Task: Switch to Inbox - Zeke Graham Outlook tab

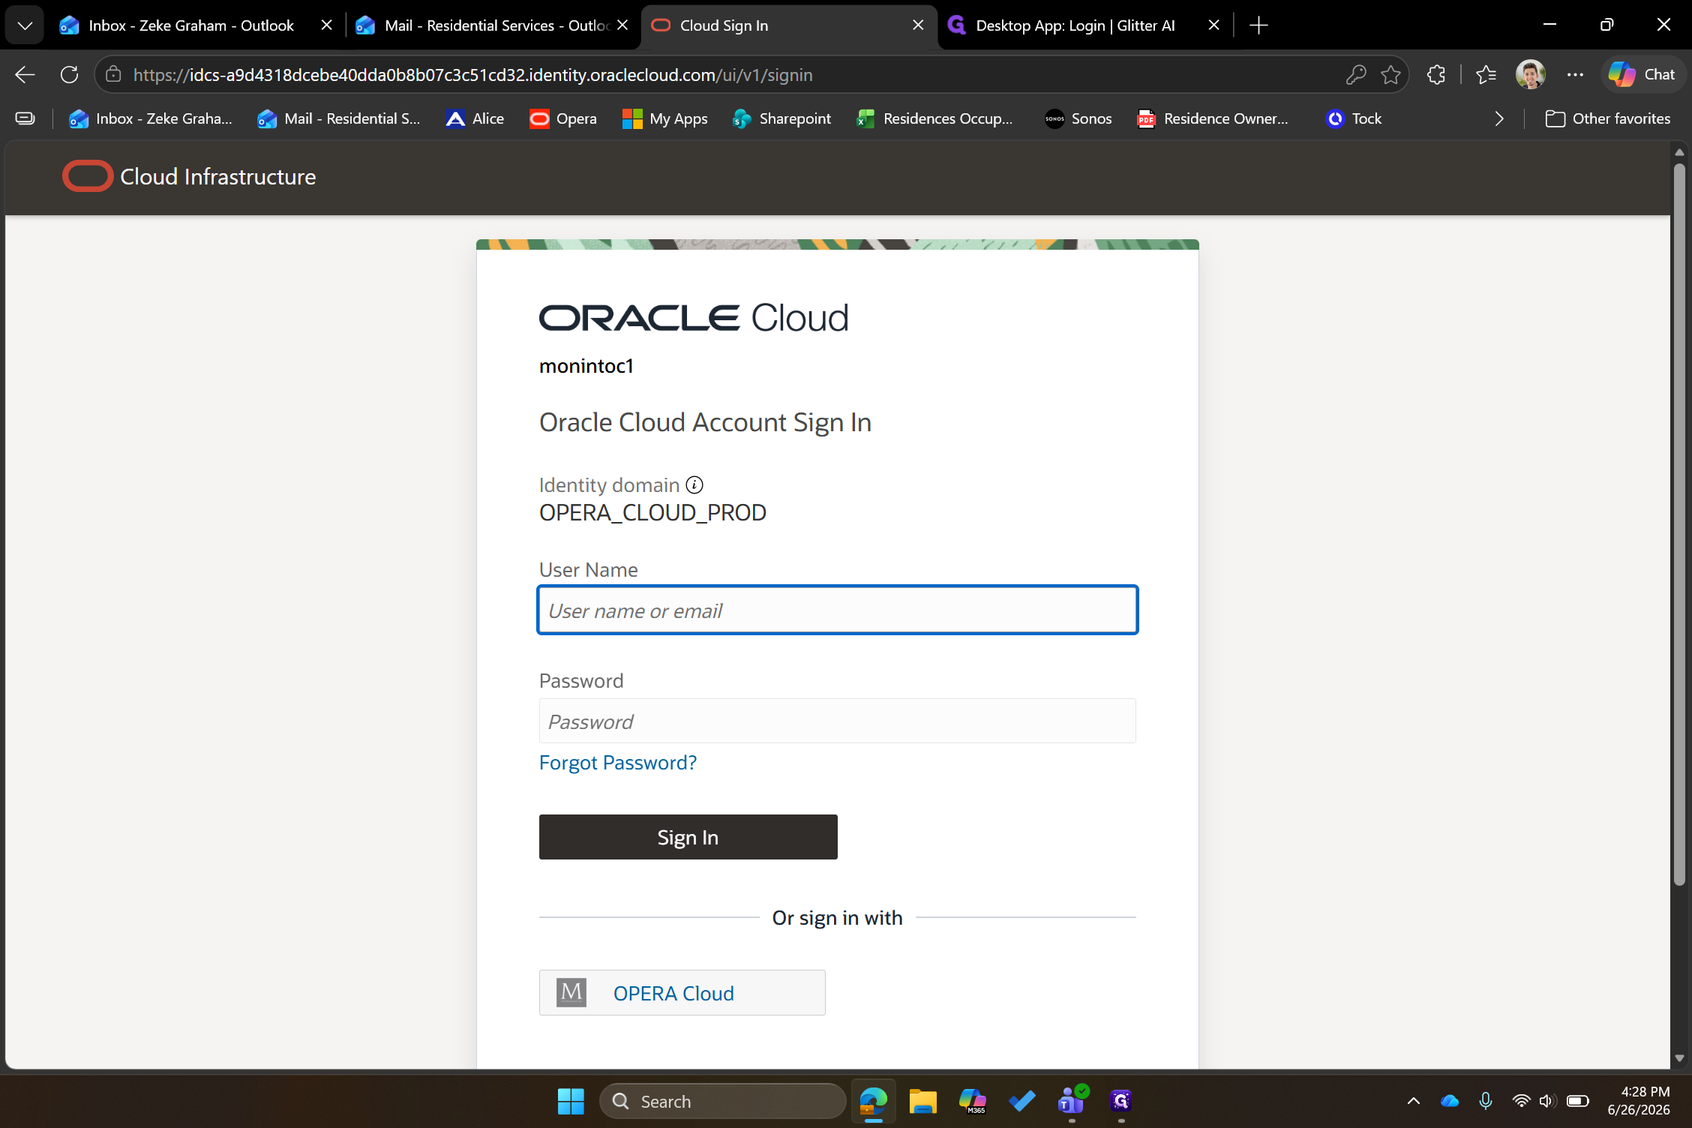Action: click(x=190, y=25)
